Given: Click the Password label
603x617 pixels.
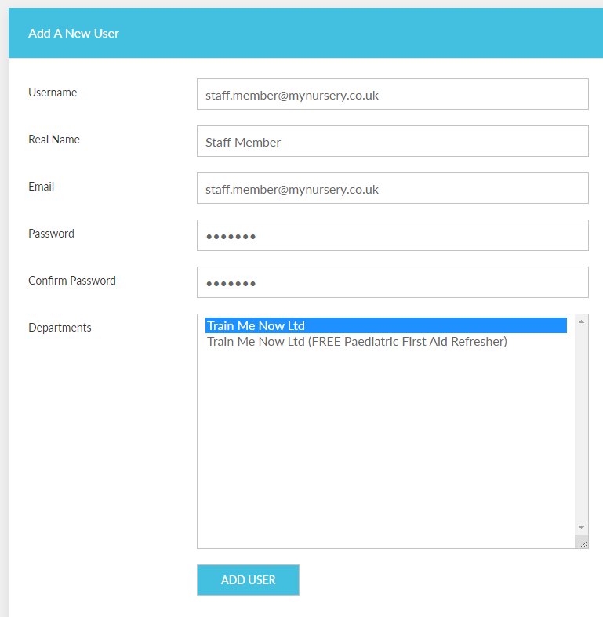Looking at the screenshot, I should coord(51,234).
